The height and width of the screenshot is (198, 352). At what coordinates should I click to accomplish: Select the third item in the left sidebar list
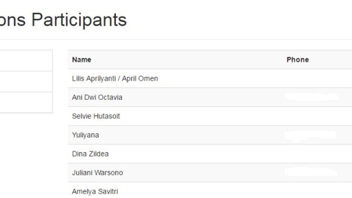pos(26,102)
